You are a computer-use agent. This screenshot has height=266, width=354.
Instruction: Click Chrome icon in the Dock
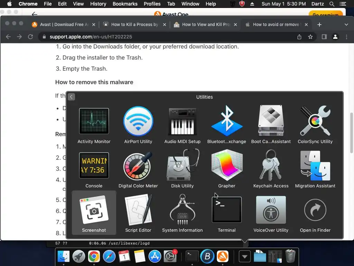(94, 257)
